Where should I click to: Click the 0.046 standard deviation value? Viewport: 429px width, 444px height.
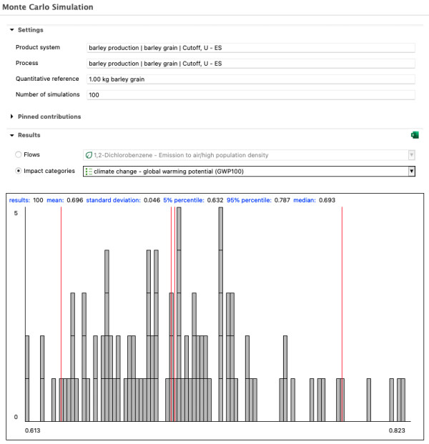point(152,200)
